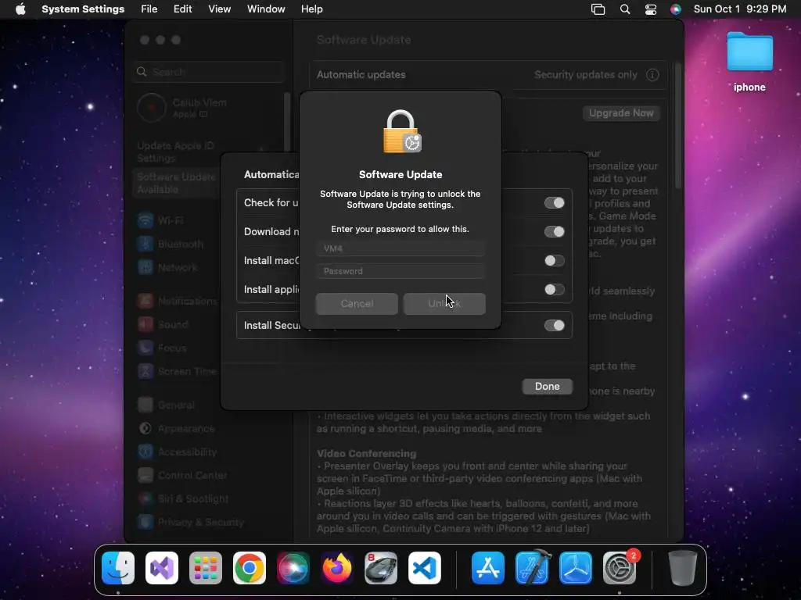
Task: Click Done in Automatic updates sheet
Action: pos(547,386)
